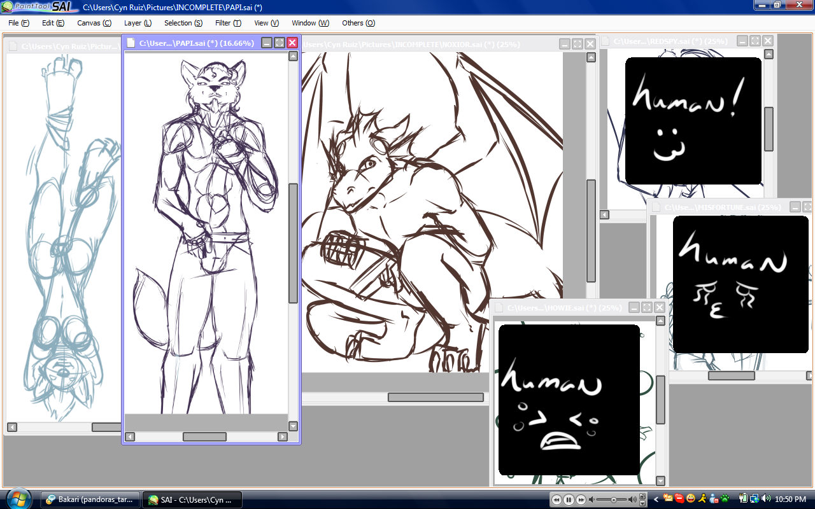Image resolution: width=815 pixels, height=509 pixels.
Task: Close the PAPI.sai document window
Action: point(292,43)
